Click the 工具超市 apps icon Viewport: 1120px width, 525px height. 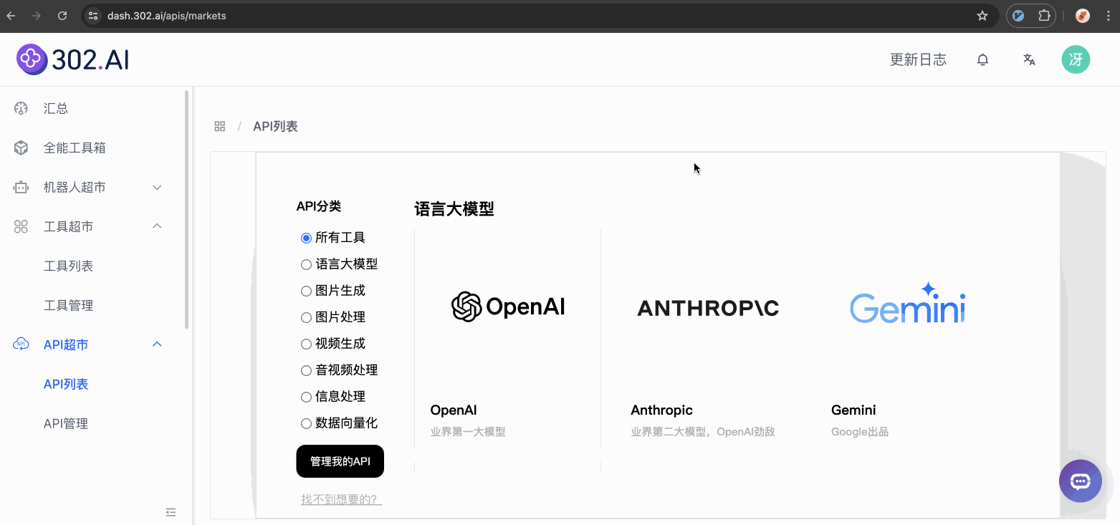point(21,226)
